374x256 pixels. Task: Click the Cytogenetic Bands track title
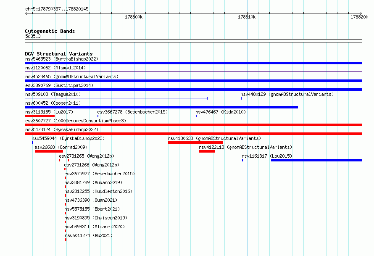coord(50,31)
